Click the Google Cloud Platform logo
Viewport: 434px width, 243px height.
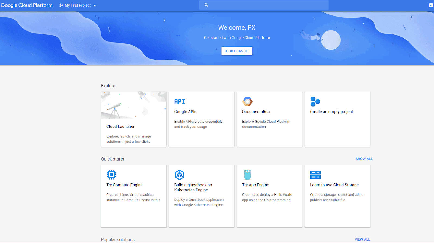tap(27, 5)
